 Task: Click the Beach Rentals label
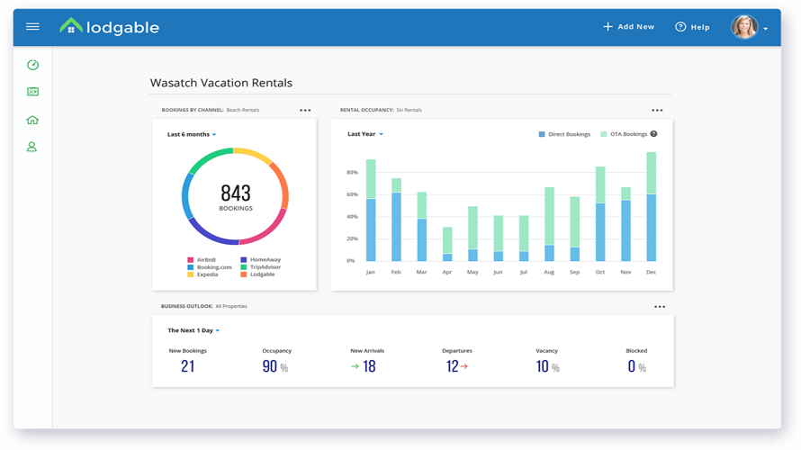click(x=243, y=110)
